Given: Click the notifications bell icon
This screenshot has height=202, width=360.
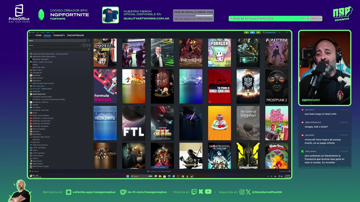Looking at the screenshot, I should coord(258,33).
